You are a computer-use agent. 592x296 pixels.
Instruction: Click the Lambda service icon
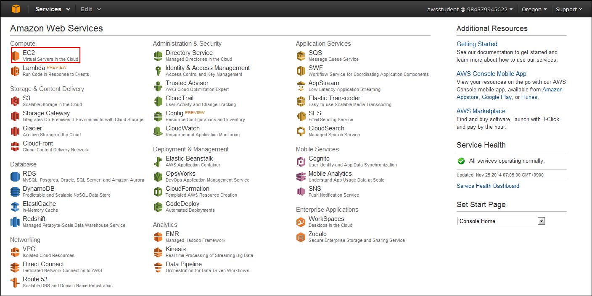[x=16, y=71]
